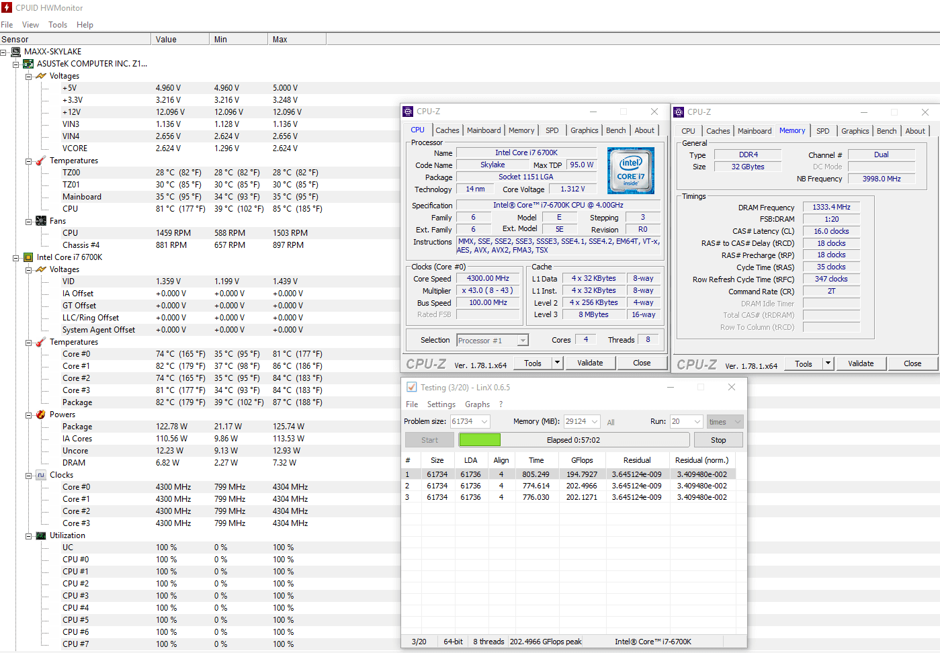Viewport: 940px width, 653px height.
Task: Open the Tools menu in HWMonitor
Action: click(58, 25)
